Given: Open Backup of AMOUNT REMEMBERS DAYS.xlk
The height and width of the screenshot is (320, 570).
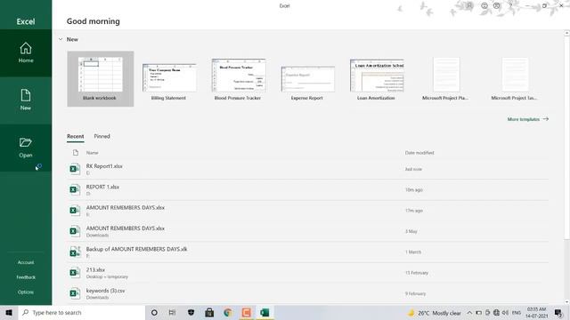Looking at the screenshot, I should pos(307,252).
